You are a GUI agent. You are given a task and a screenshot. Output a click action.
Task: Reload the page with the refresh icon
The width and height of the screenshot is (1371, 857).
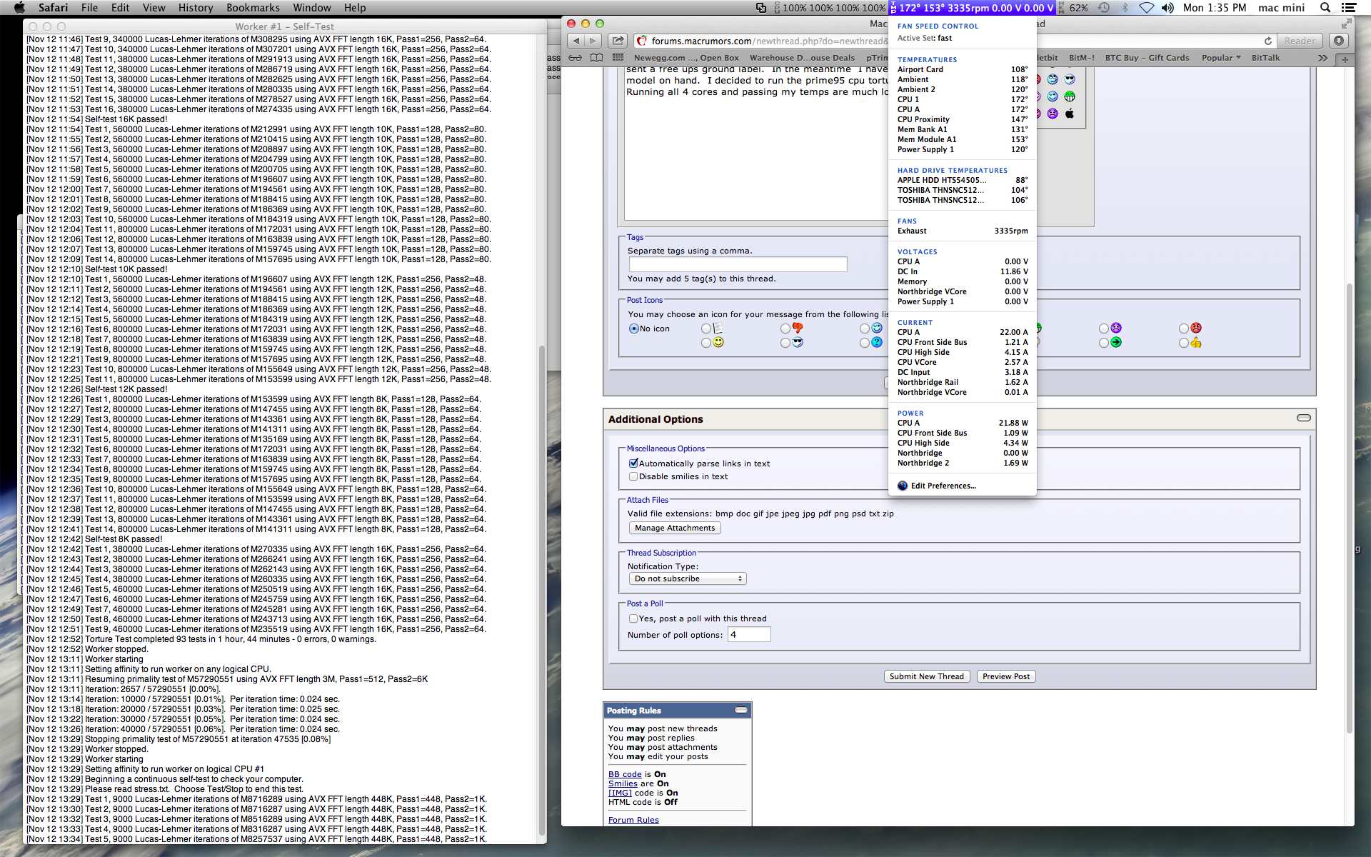pyautogui.click(x=1267, y=41)
